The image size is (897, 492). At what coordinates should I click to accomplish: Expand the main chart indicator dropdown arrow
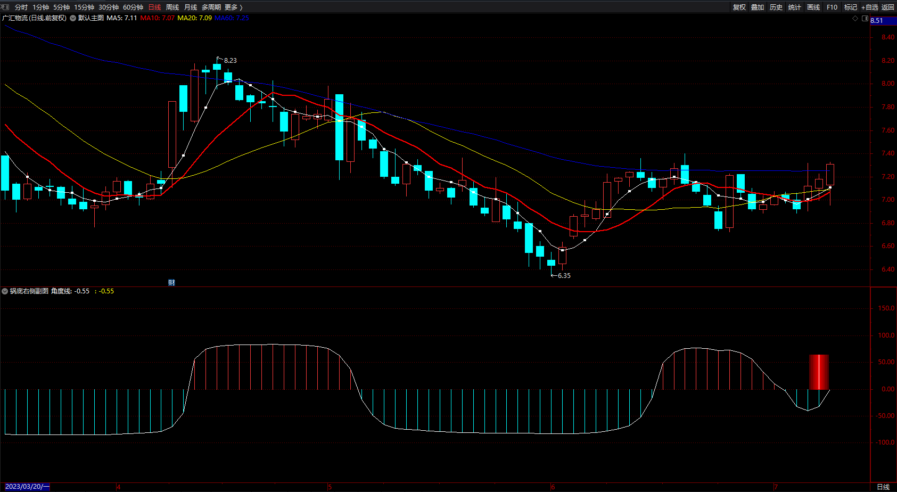coord(73,18)
